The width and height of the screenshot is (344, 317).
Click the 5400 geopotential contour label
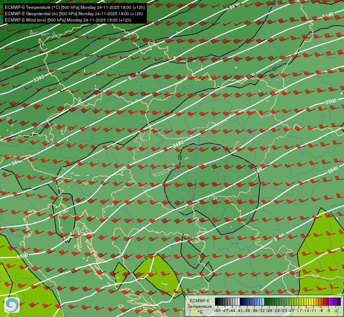click(234, 6)
